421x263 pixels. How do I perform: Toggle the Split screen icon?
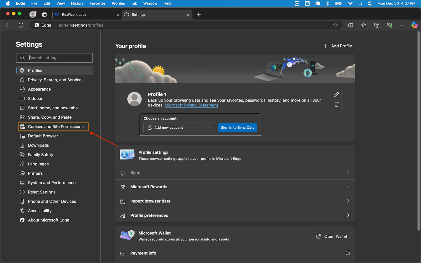[x=350, y=25]
